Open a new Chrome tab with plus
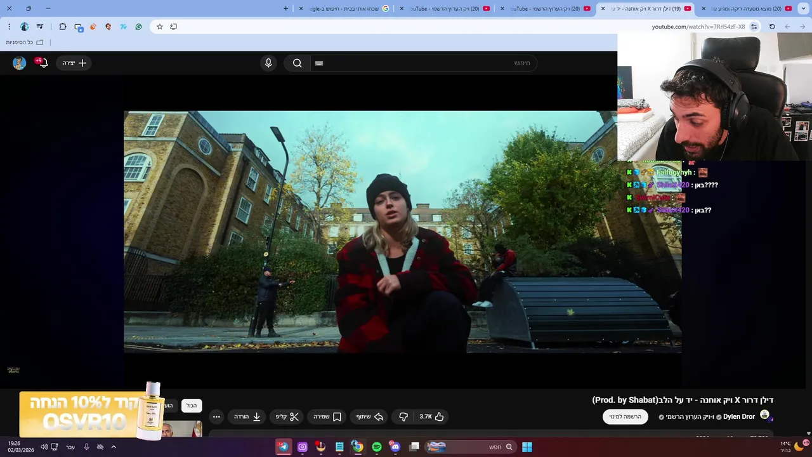Screen dimensions: 812x457 tap(285, 9)
